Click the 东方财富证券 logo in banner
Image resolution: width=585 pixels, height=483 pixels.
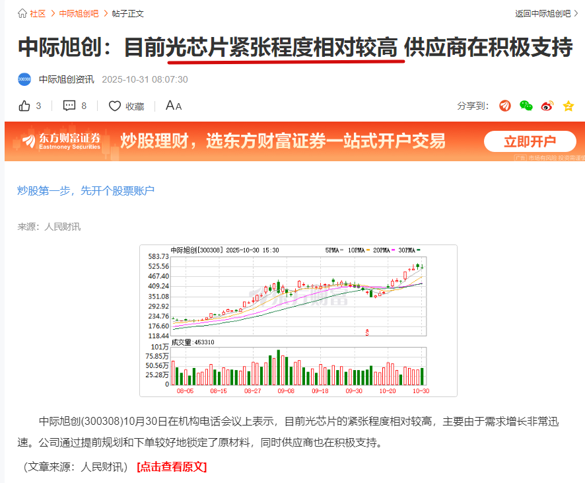coord(61,141)
